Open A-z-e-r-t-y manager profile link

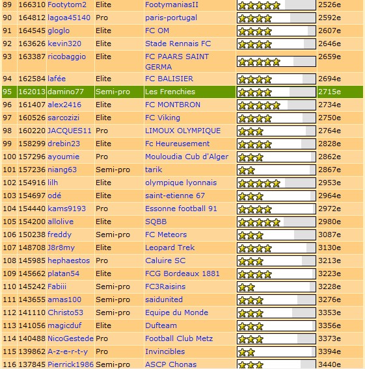pyautogui.click(x=68, y=351)
